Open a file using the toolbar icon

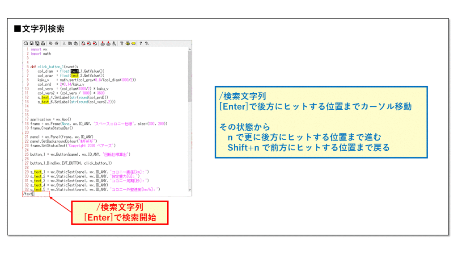[x=26, y=43]
